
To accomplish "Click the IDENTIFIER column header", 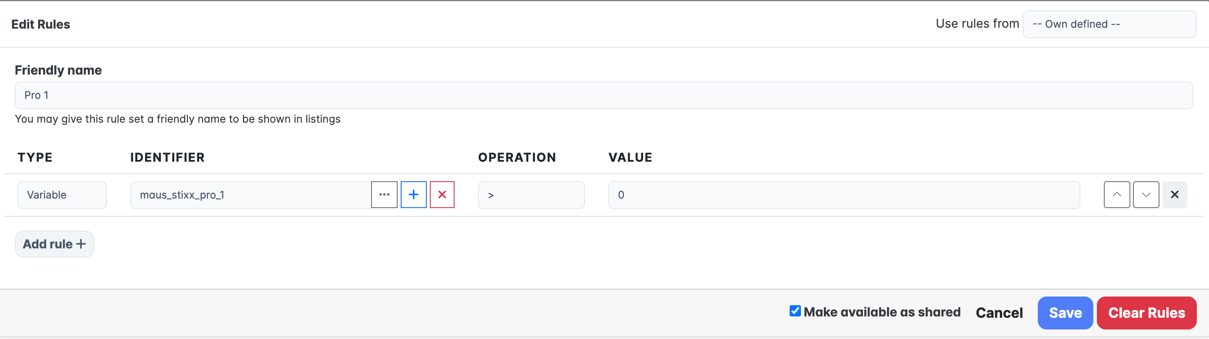I will [x=167, y=157].
